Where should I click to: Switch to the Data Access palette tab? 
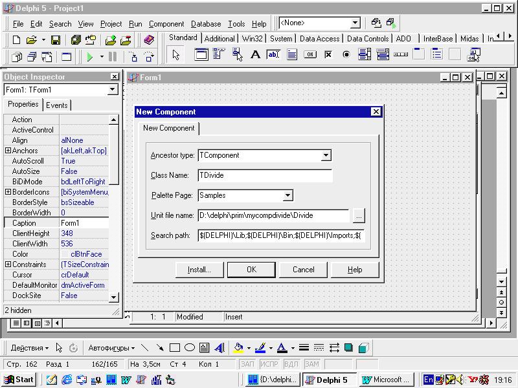click(x=319, y=39)
